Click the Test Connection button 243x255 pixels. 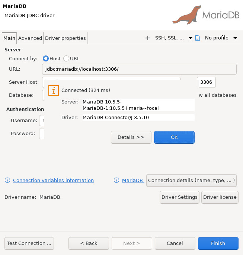pyautogui.click(x=29, y=243)
